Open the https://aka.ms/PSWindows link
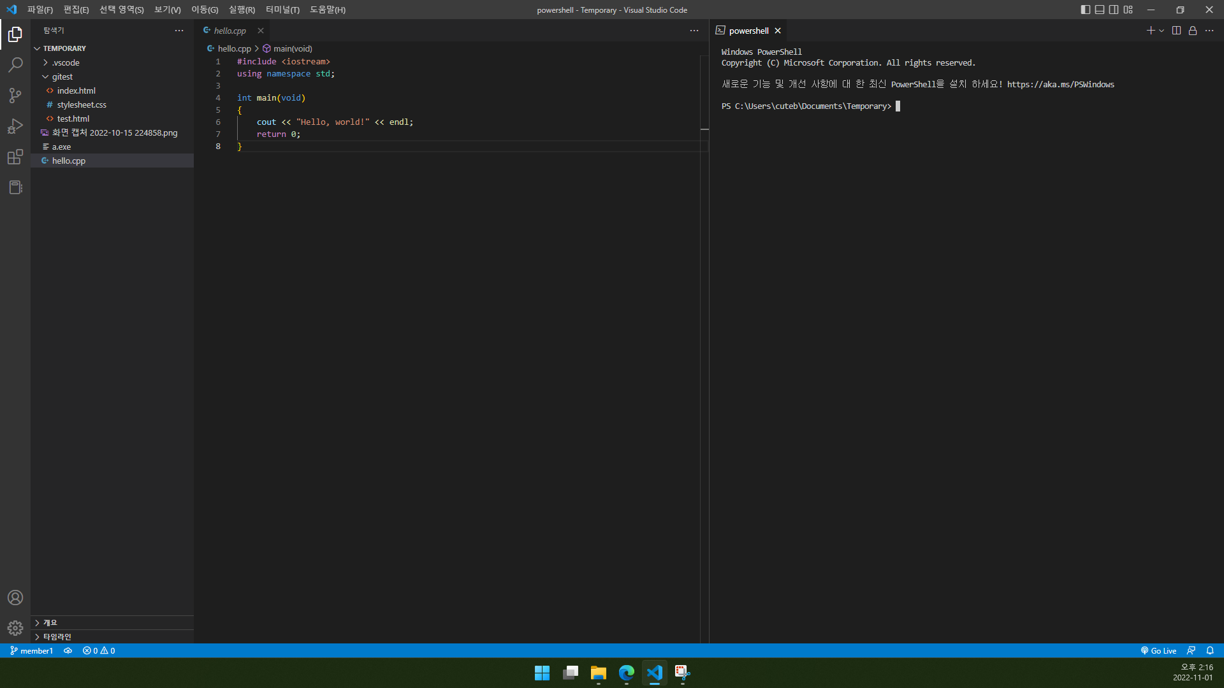The image size is (1224, 688). pos(1061,84)
